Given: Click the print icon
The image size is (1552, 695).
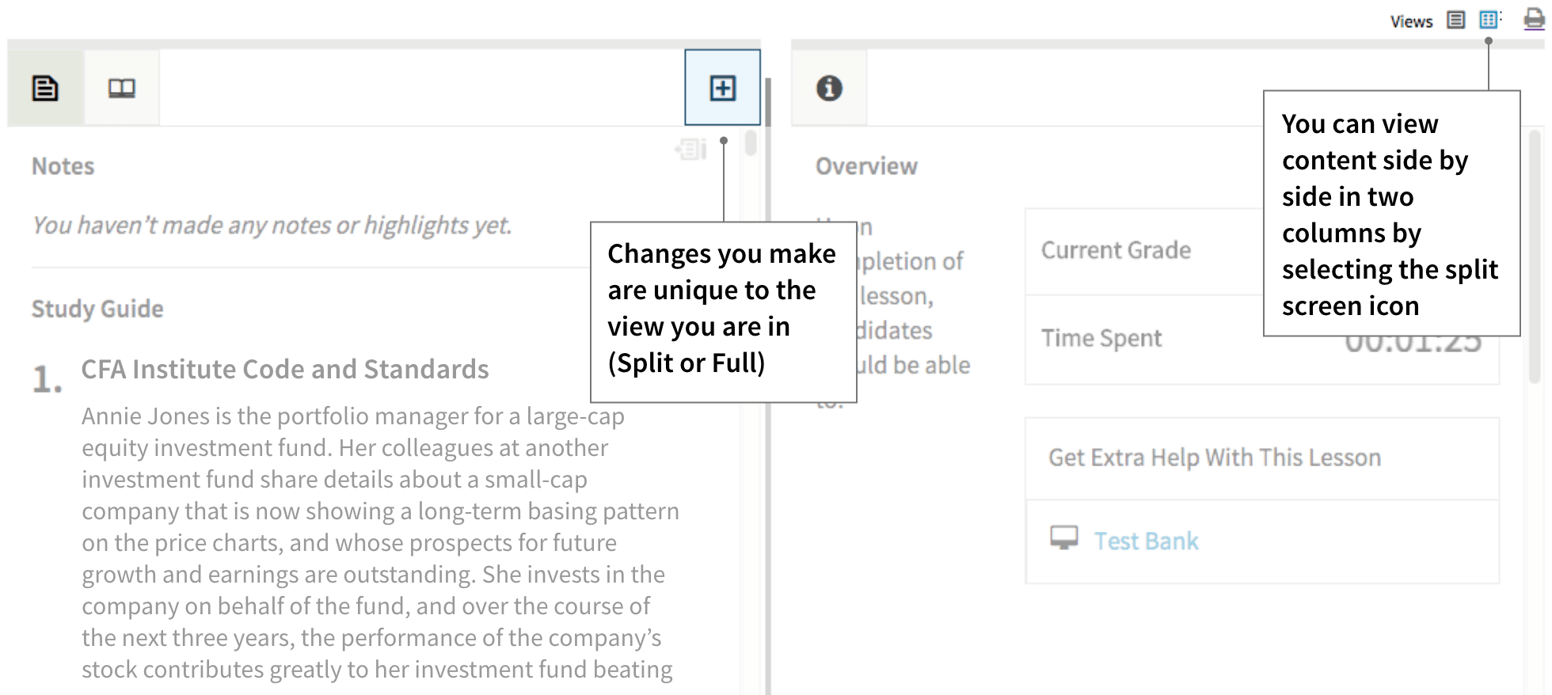Looking at the screenshot, I should [1534, 20].
